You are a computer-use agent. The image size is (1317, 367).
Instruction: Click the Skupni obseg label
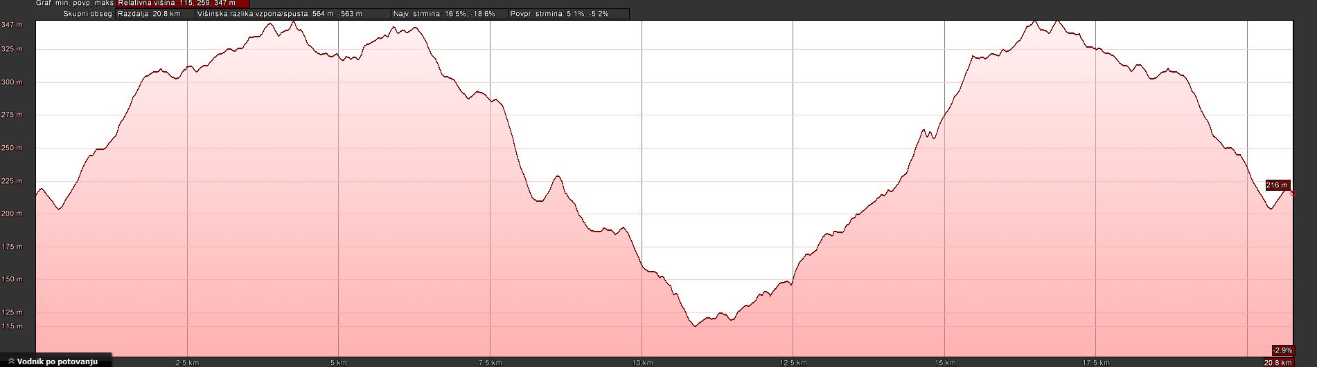coord(88,14)
